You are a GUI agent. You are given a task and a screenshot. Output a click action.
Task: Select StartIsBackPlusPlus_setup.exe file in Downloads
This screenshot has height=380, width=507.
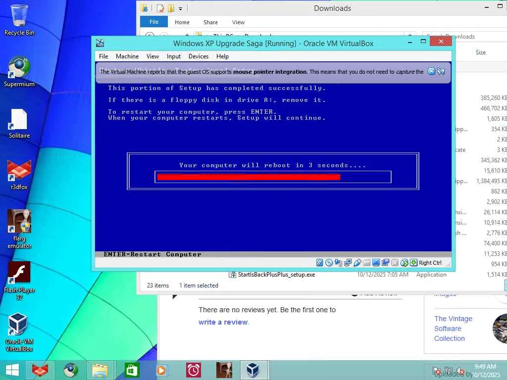point(276,275)
